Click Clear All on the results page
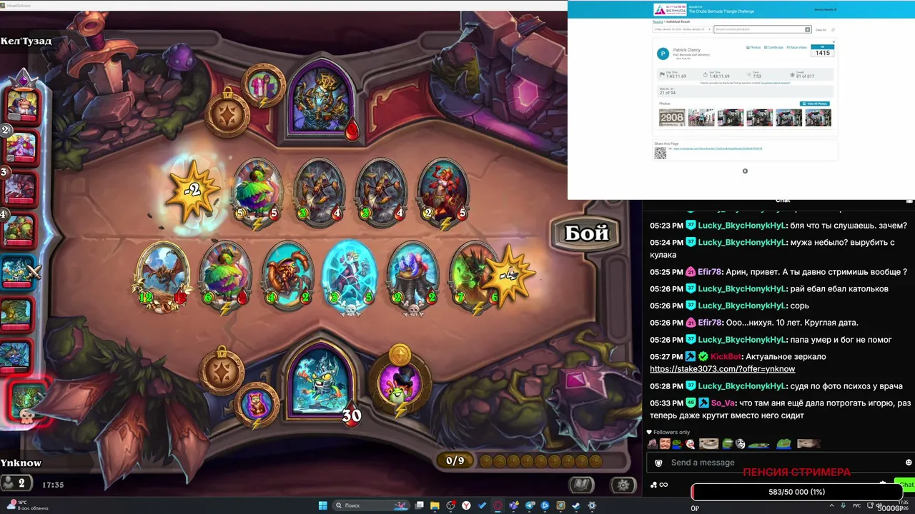This screenshot has width=915, height=514. pyautogui.click(x=821, y=30)
